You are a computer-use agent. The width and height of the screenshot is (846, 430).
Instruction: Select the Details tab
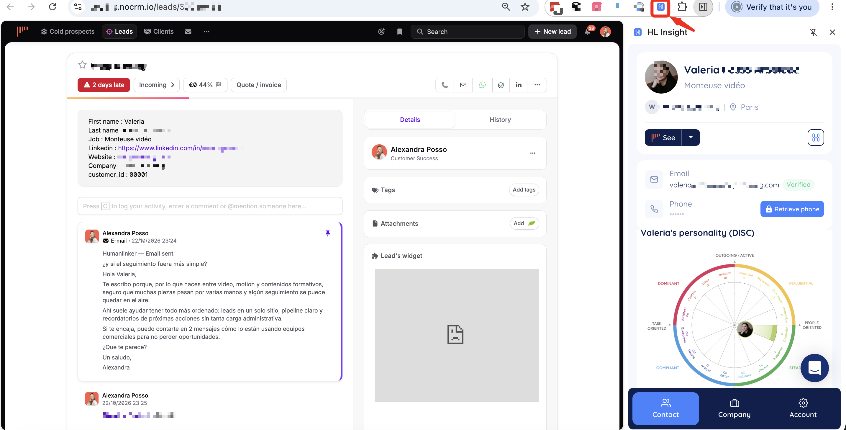[x=410, y=120]
